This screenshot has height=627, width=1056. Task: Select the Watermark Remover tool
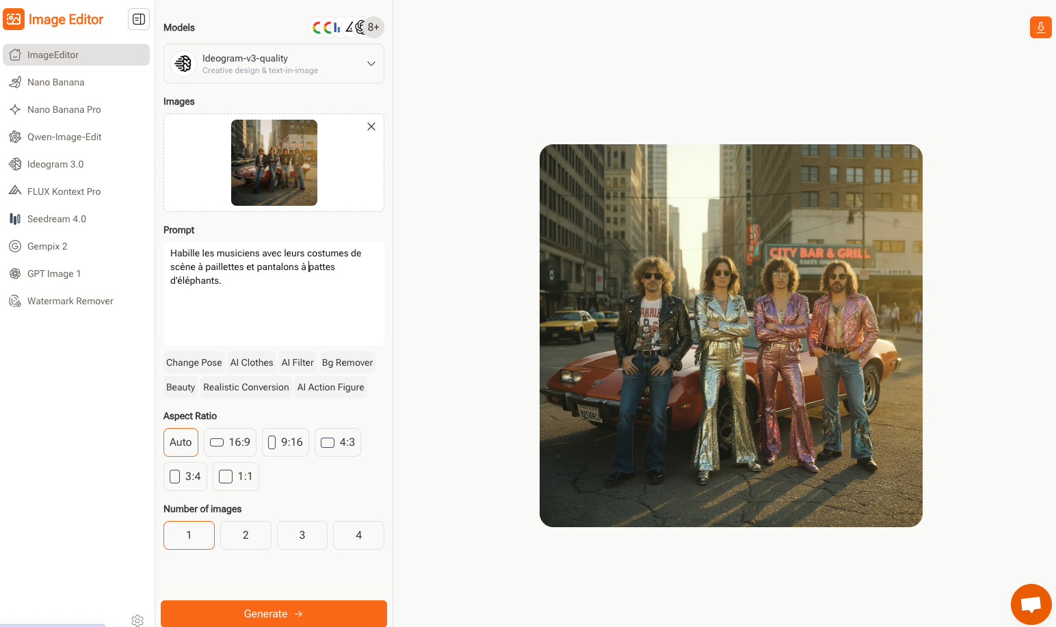click(70, 301)
